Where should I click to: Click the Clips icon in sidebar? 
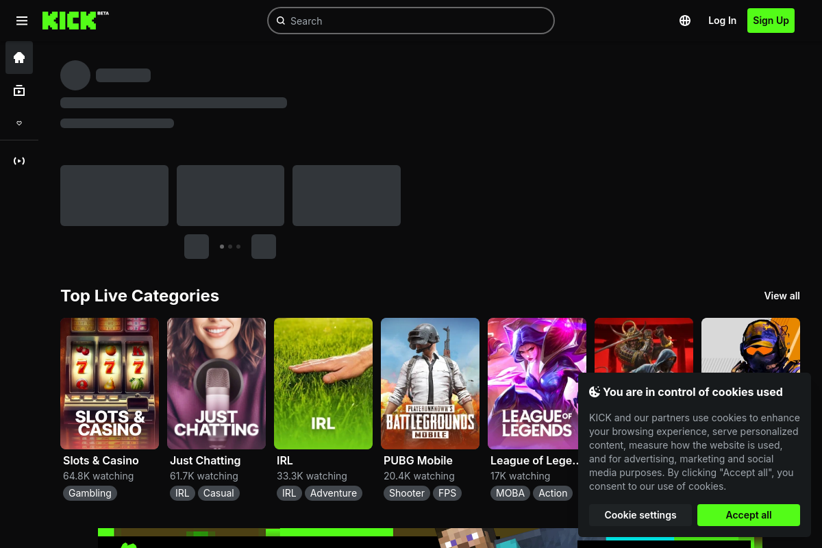tap(19, 160)
